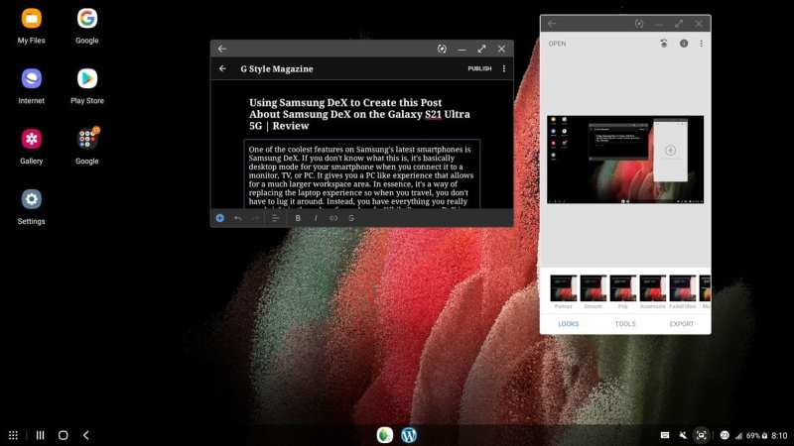Switch to Snapseed in the taskbar
This screenshot has width=794, height=446.
click(385, 435)
